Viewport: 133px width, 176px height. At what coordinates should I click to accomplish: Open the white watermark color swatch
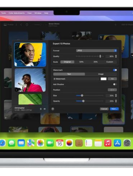pos(104,79)
